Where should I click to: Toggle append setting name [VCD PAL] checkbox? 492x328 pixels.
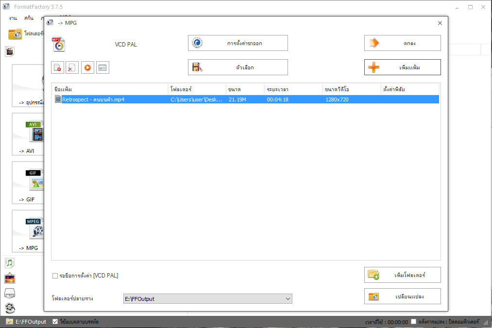[x=55, y=276]
